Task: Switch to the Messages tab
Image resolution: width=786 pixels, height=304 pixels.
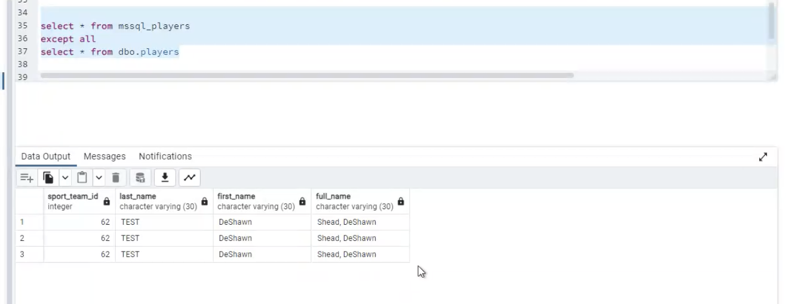Action: click(105, 156)
